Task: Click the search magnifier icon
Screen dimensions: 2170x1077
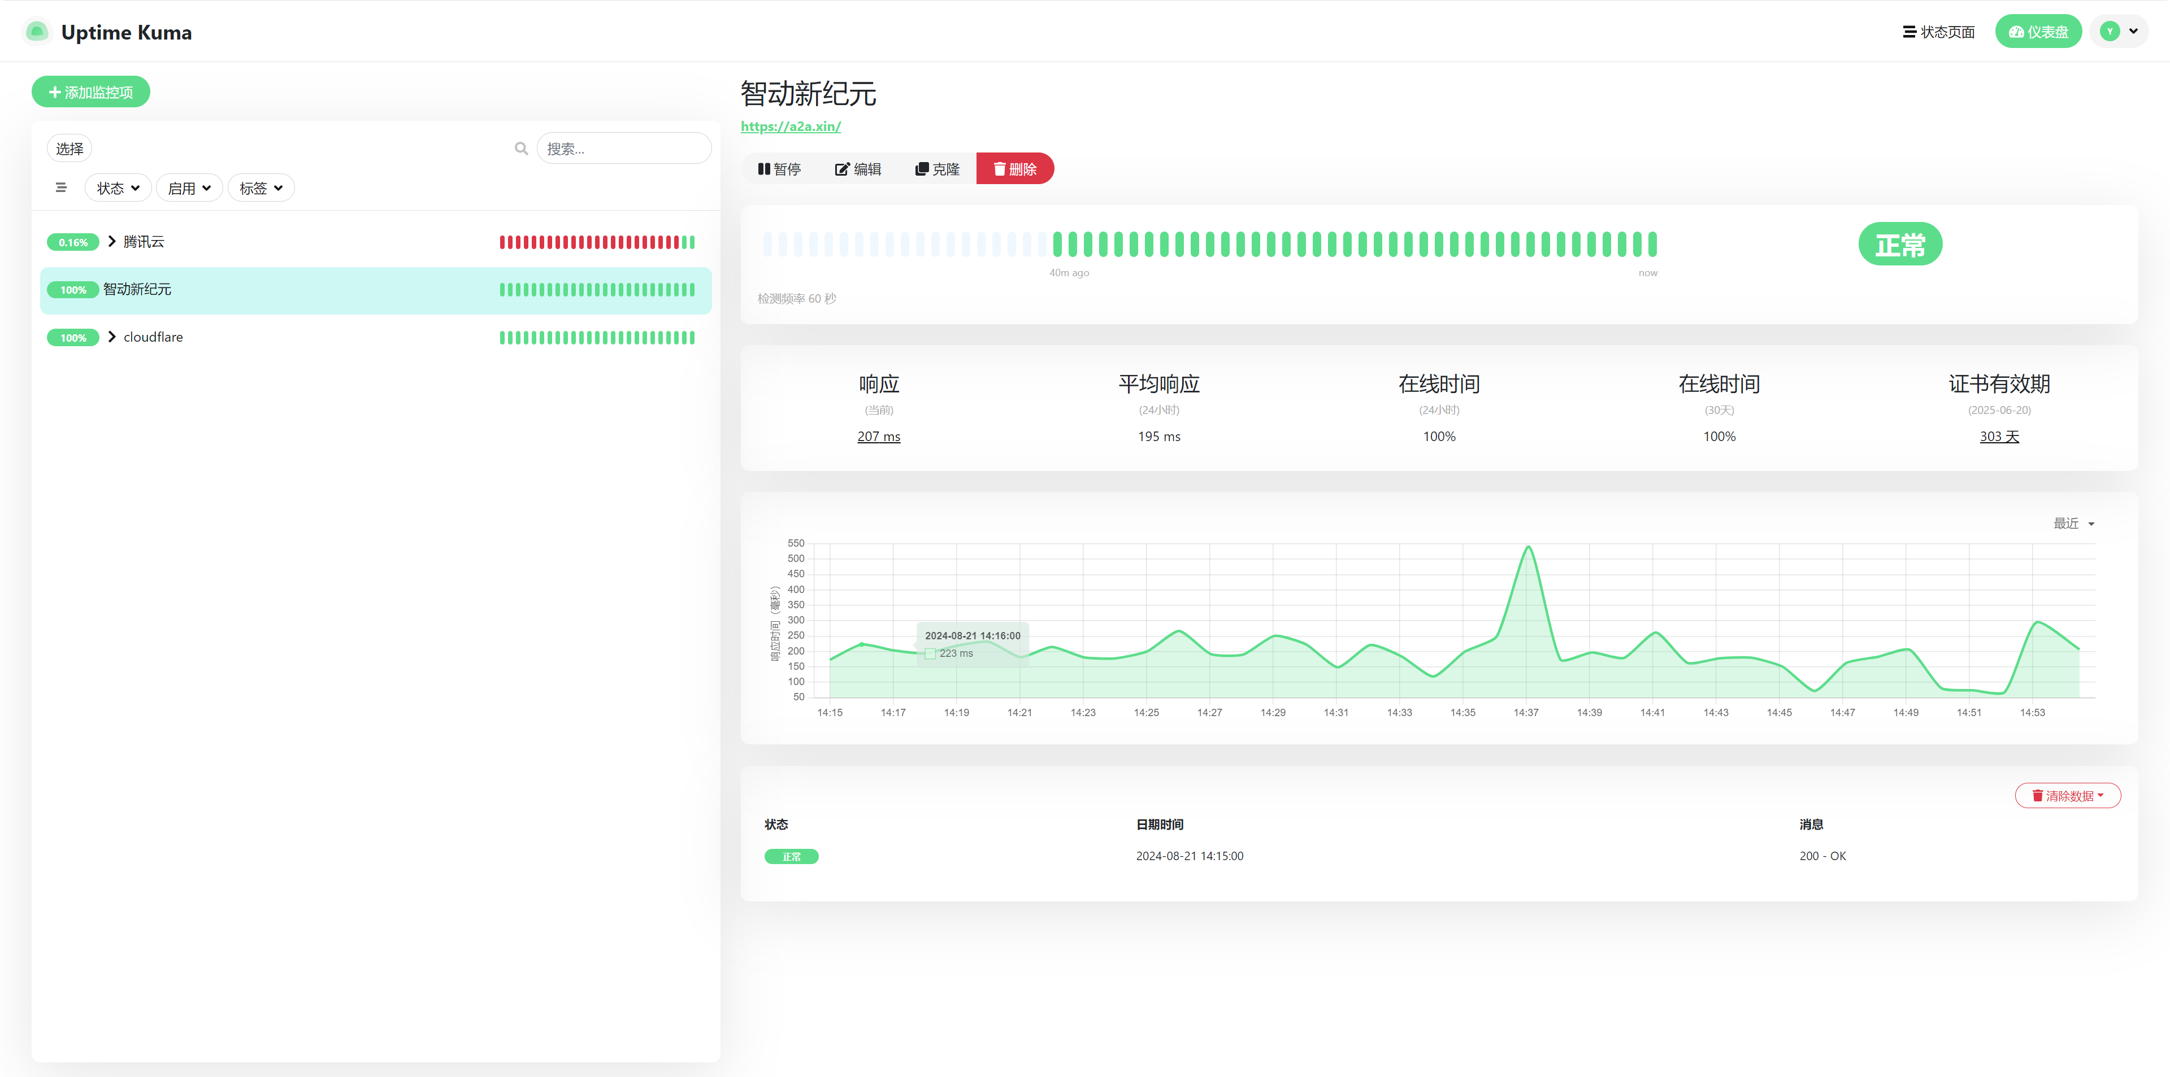Action: pyautogui.click(x=522, y=149)
